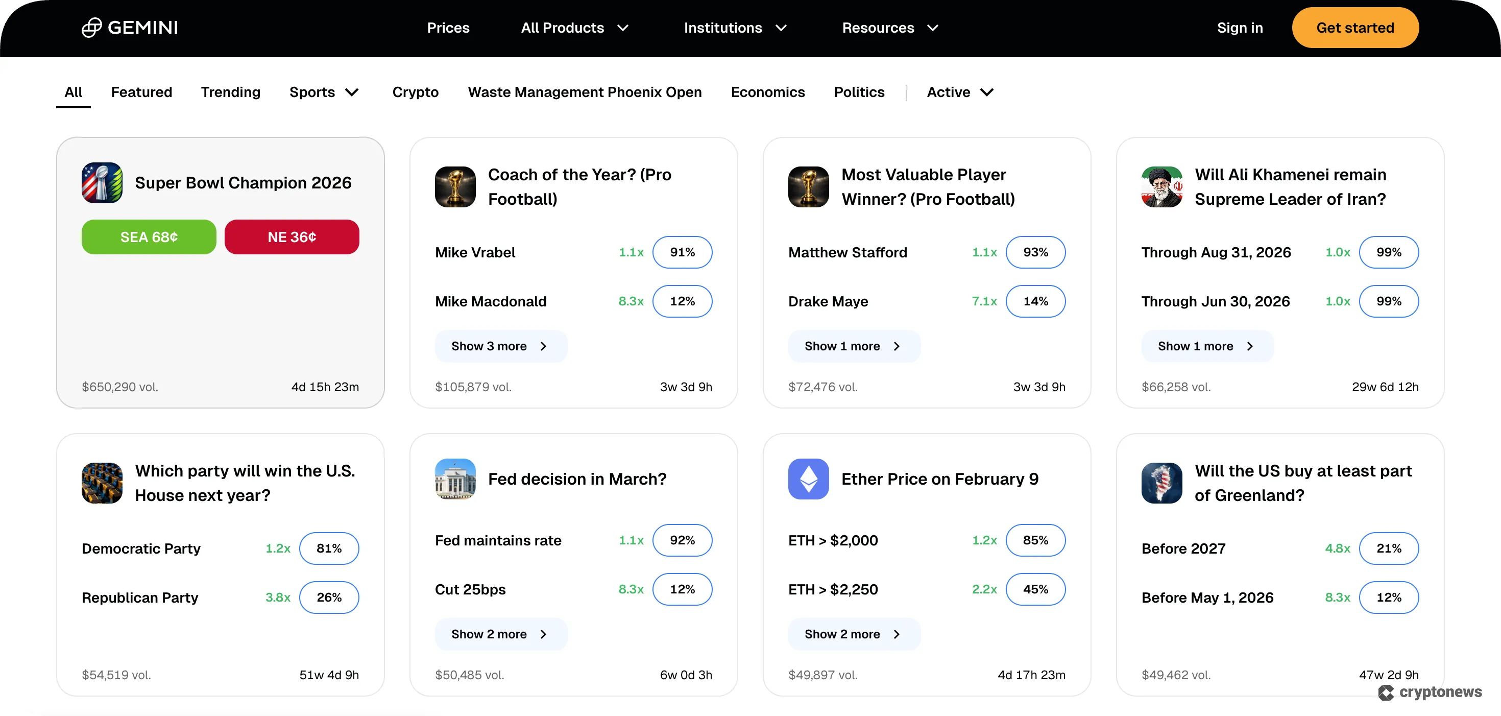Choose NE 36¢ for Super Bowl

pos(292,237)
